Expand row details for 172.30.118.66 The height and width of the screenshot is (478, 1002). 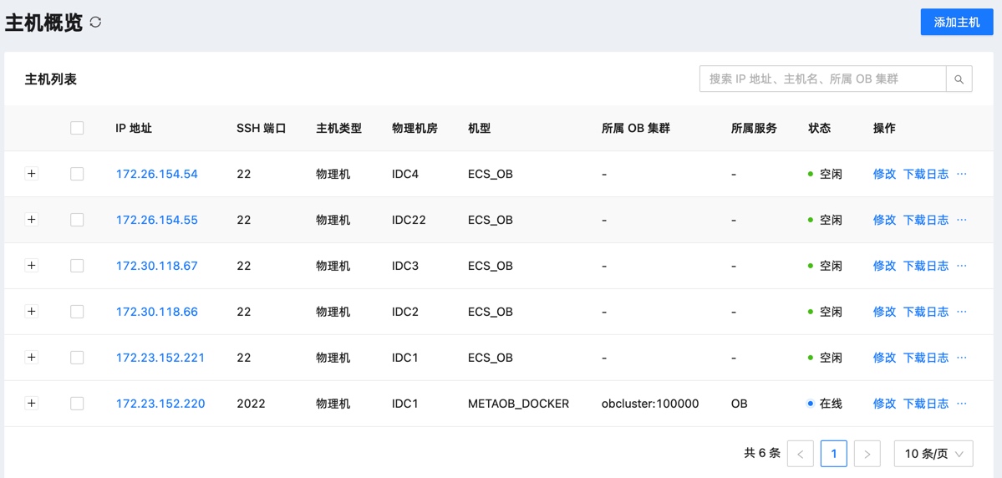point(31,312)
